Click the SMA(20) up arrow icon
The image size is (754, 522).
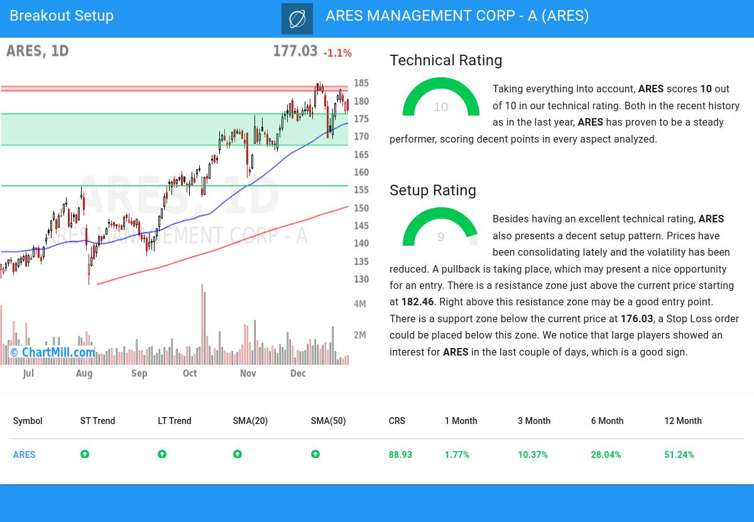point(238,454)
